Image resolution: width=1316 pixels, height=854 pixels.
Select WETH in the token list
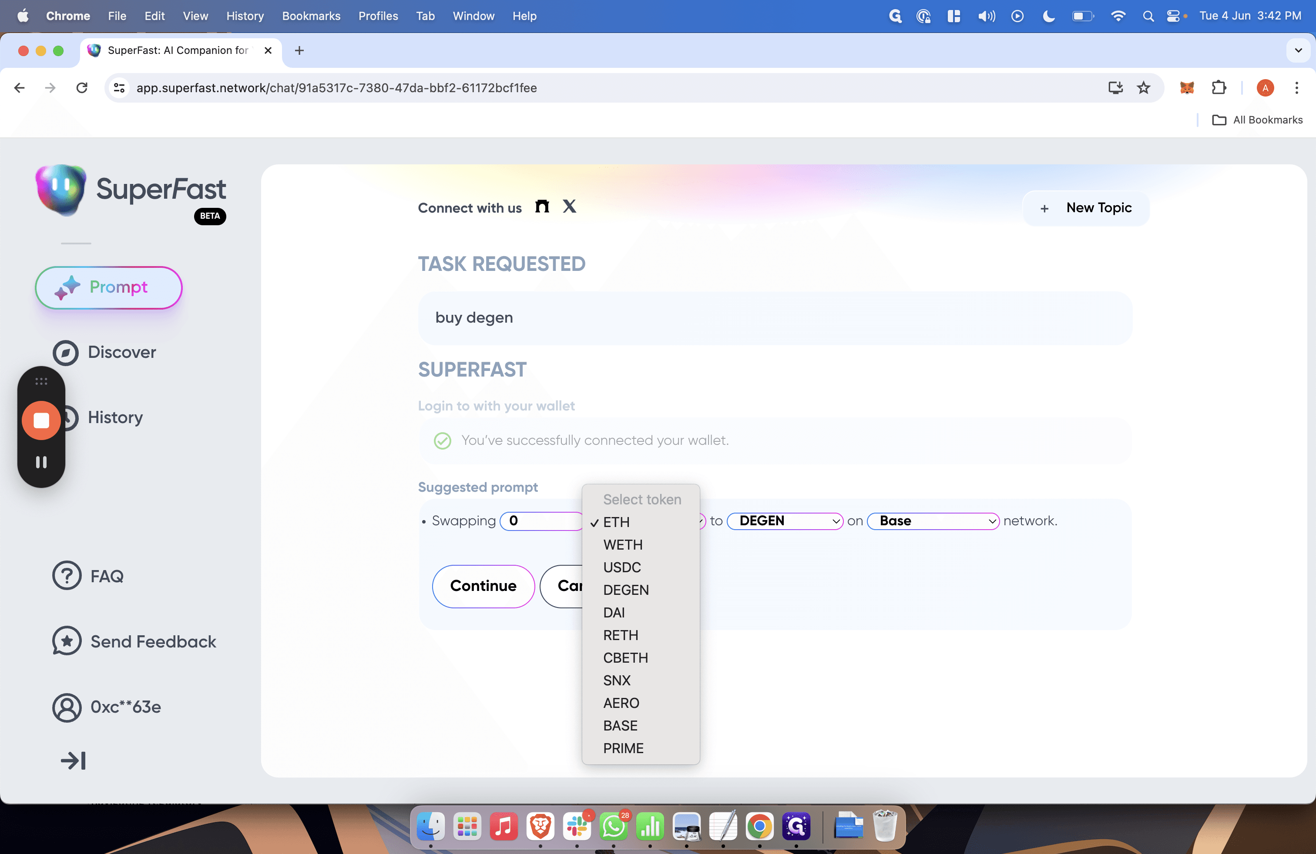pos(641,545)
